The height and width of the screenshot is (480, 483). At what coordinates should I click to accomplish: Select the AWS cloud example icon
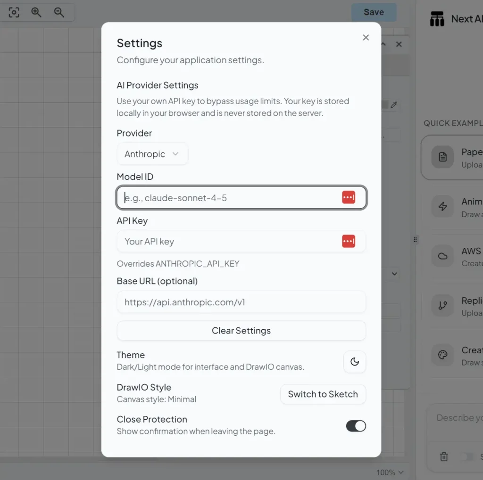pos(442,256)
